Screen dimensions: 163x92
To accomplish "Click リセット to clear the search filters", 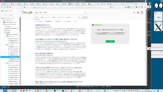I will click(x=75, y=21).
